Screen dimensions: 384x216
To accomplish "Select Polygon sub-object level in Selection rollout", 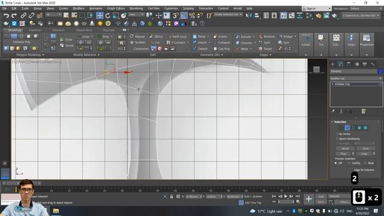I will click(x=359, y=128).
